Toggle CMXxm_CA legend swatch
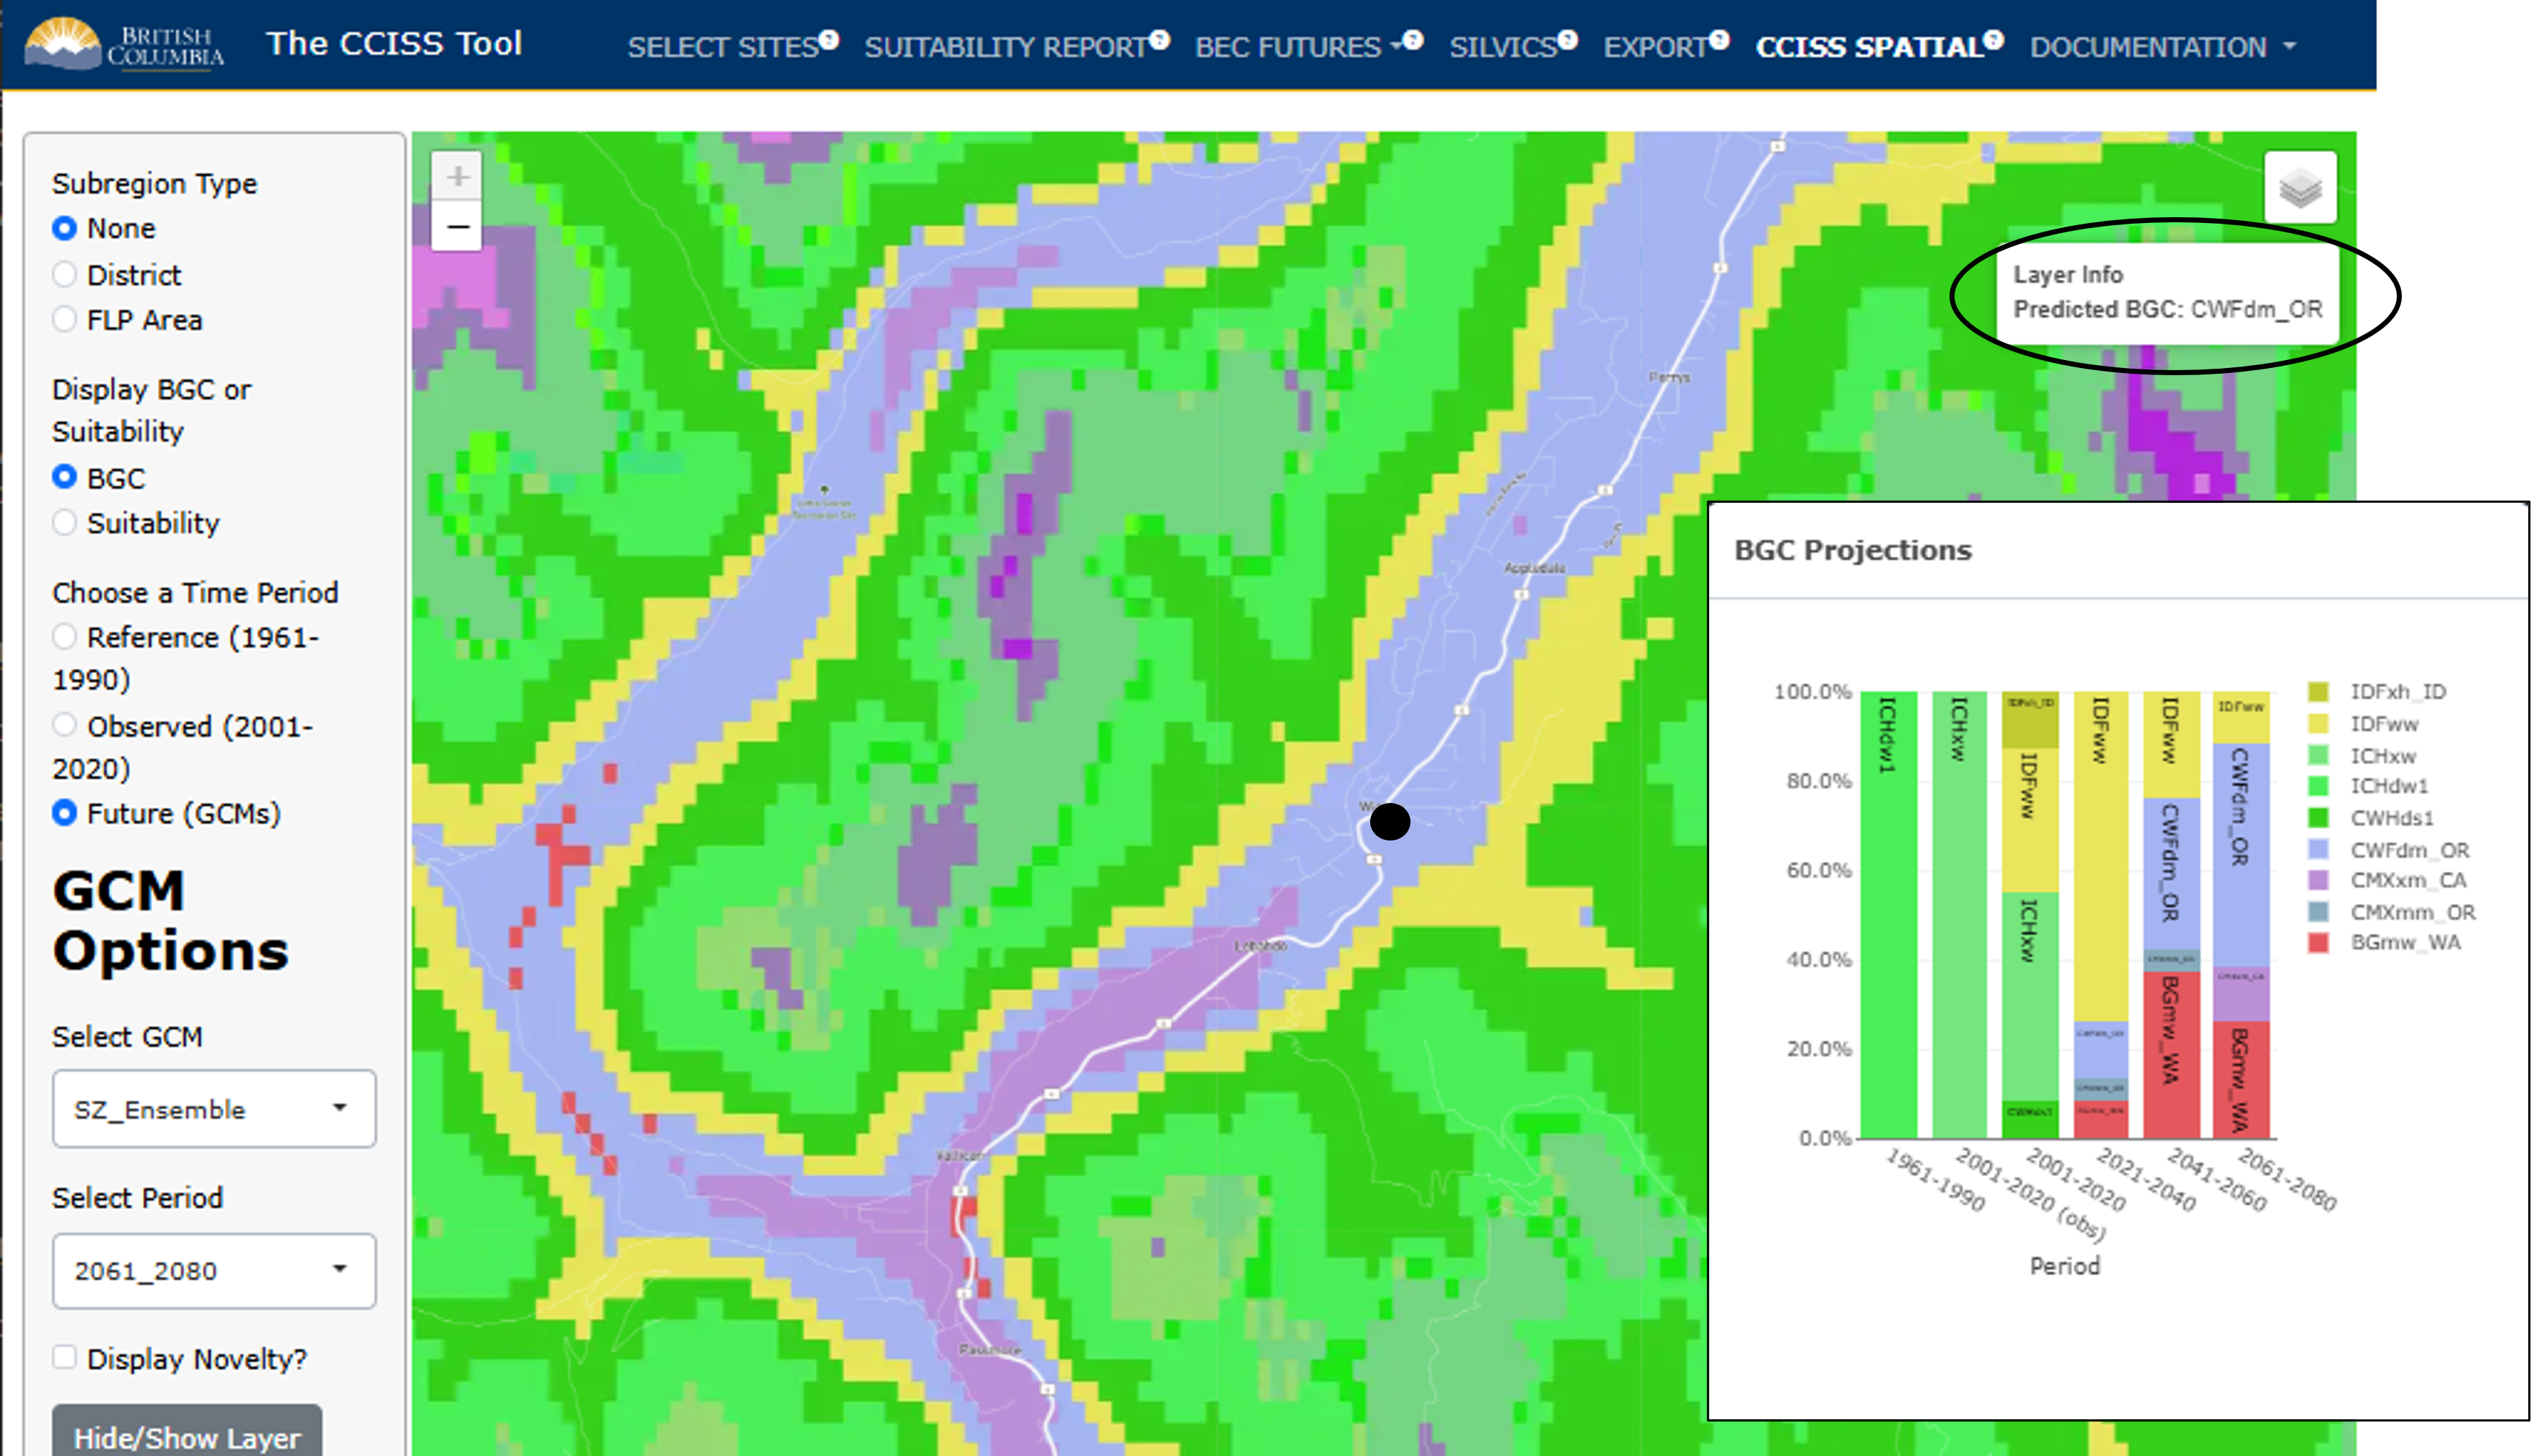This screenshot has width=2531, height=1456. (2318, 880)
